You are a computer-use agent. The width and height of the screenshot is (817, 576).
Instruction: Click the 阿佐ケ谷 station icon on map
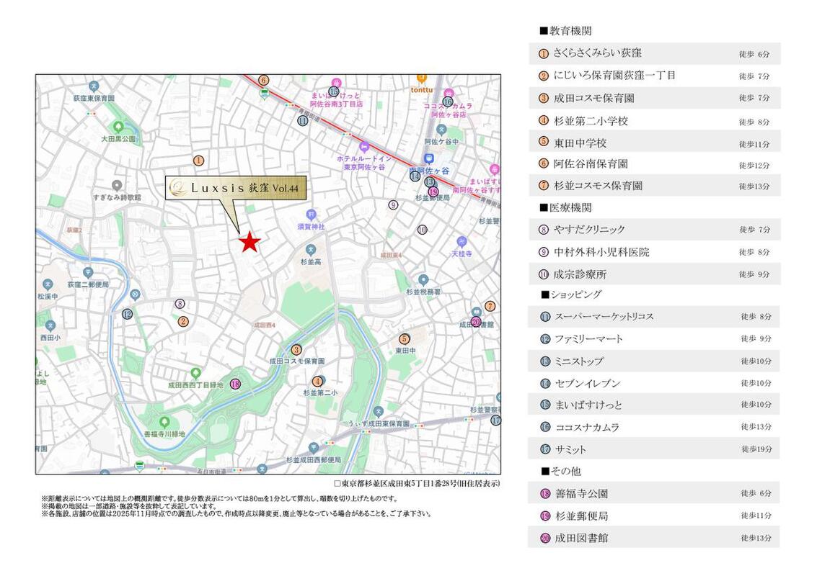pyautogui.click(x=430, y=158)
